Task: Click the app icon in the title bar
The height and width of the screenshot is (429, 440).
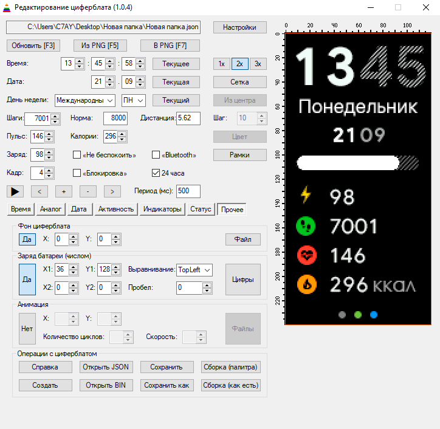Action: [x=7, y=7]
